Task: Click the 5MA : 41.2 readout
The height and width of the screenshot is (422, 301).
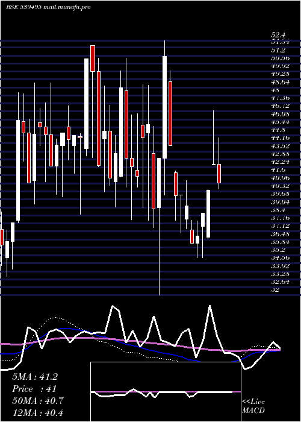Action: (x=35, y=377)
